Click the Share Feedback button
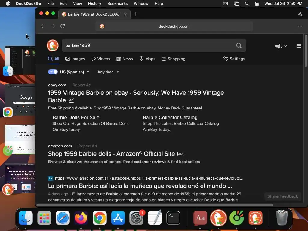This screenshot has width=308, height=231. coord(283,196)
